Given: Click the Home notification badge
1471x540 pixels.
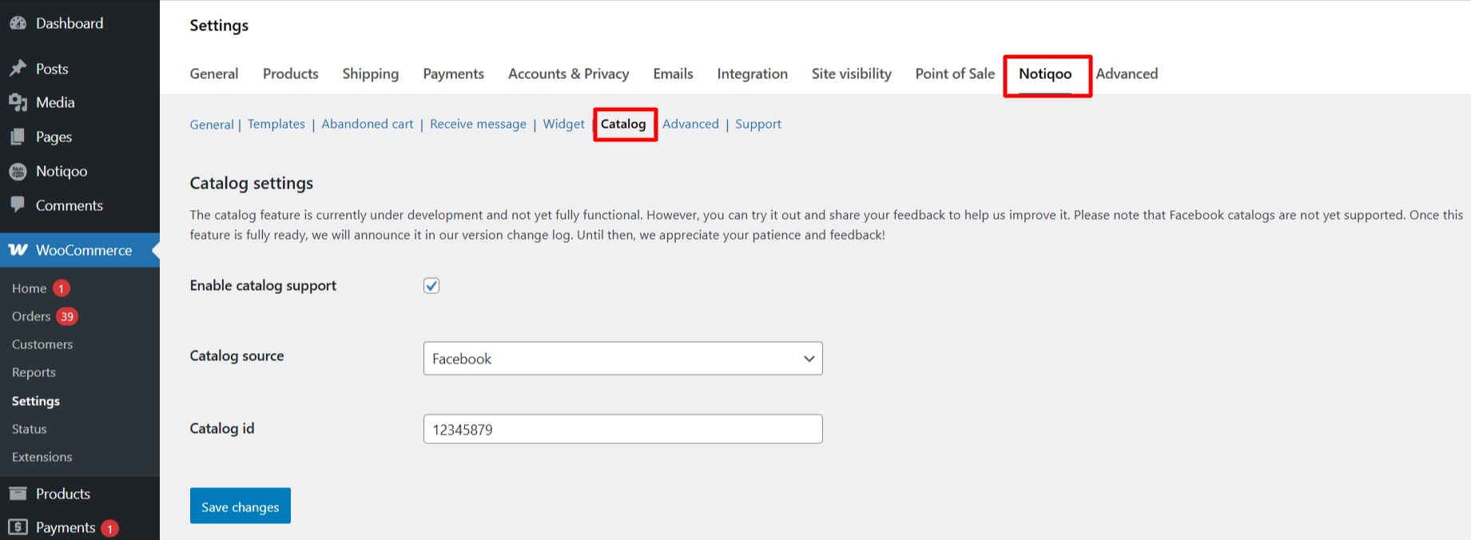Looking at the screenshot, I should pyautogui.click(x=62, y=288).
